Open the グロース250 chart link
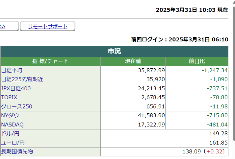 tap(17, 106)
